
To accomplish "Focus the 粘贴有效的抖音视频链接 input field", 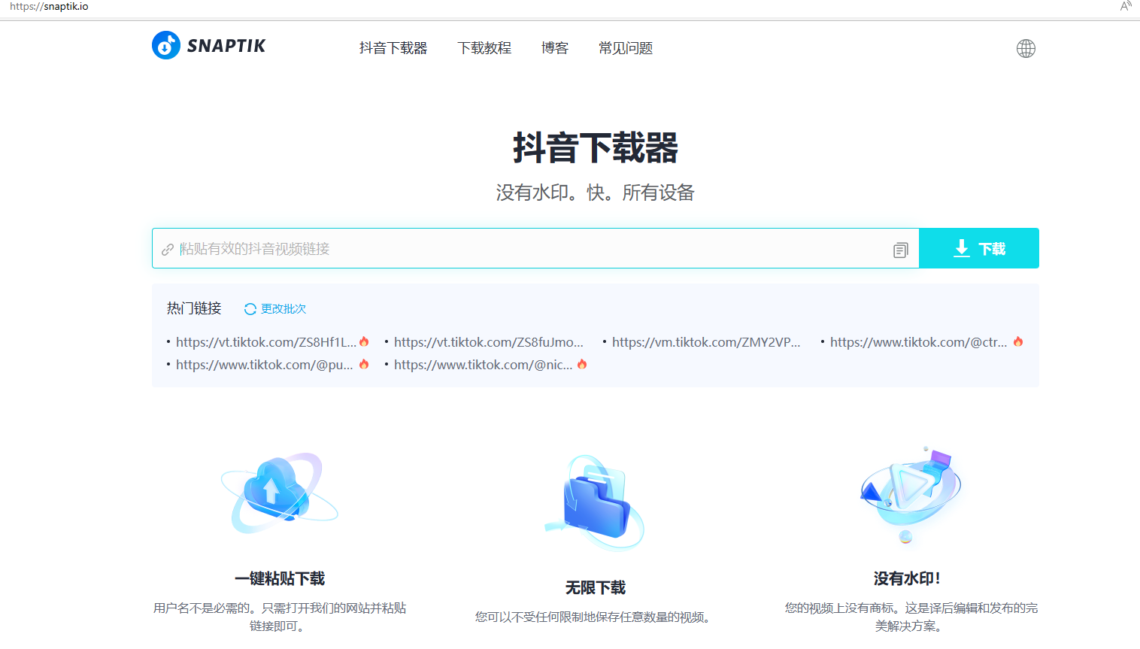I will (x=534, y=249).
